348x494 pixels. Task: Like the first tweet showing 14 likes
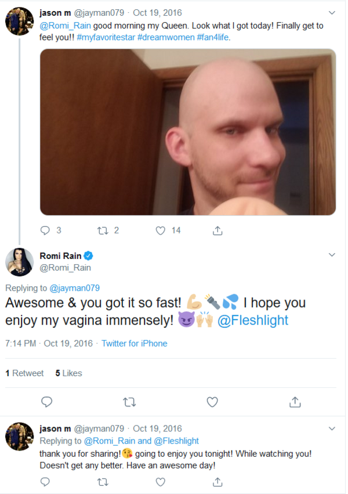(161, 230)
